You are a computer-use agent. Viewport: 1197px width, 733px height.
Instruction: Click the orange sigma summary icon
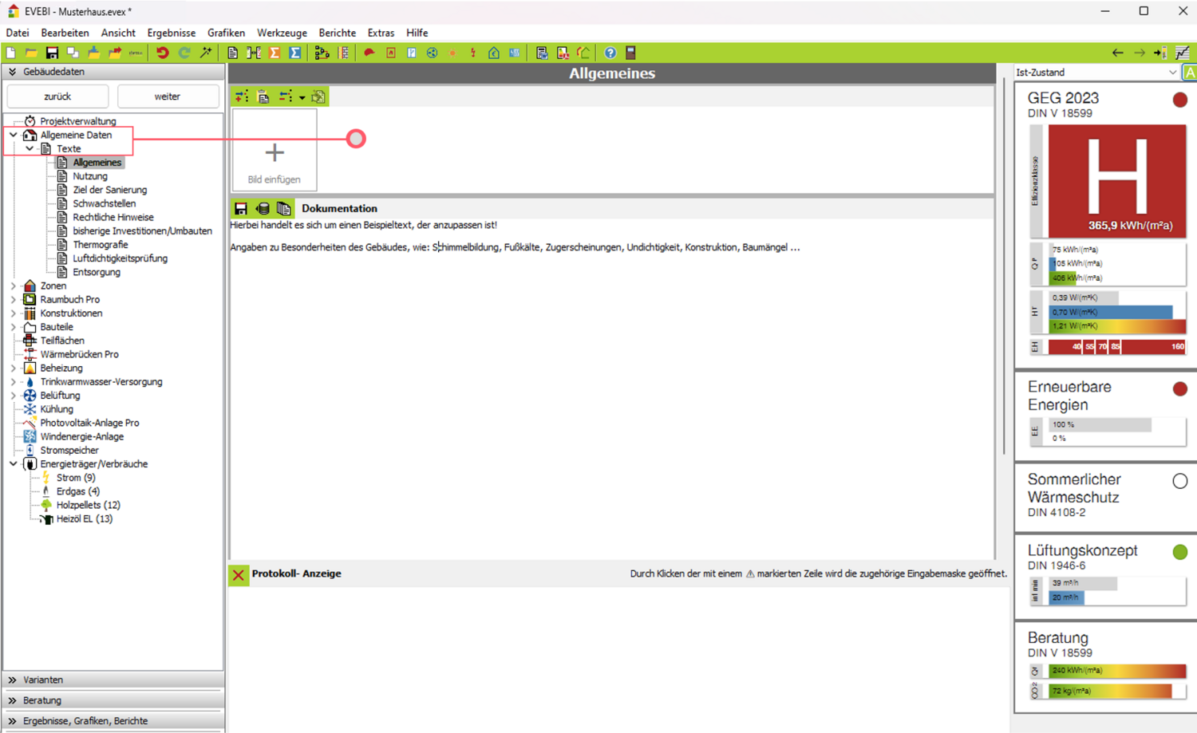tap(275, 53)
